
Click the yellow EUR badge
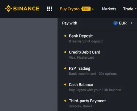pos(86,9)
